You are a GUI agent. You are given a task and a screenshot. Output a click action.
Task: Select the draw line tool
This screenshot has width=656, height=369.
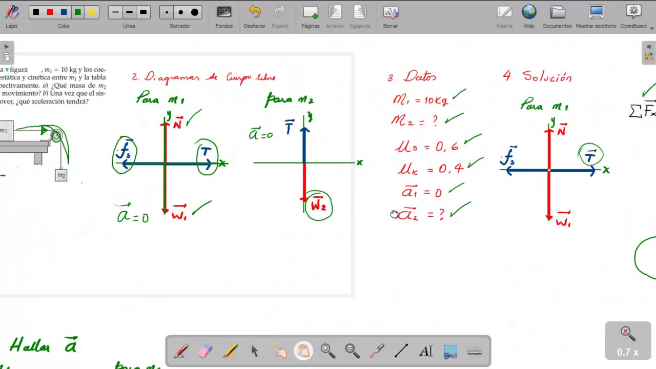click(401, 351)
